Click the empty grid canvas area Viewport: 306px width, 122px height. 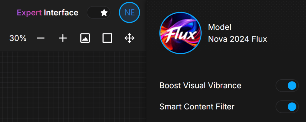(73, 87)
